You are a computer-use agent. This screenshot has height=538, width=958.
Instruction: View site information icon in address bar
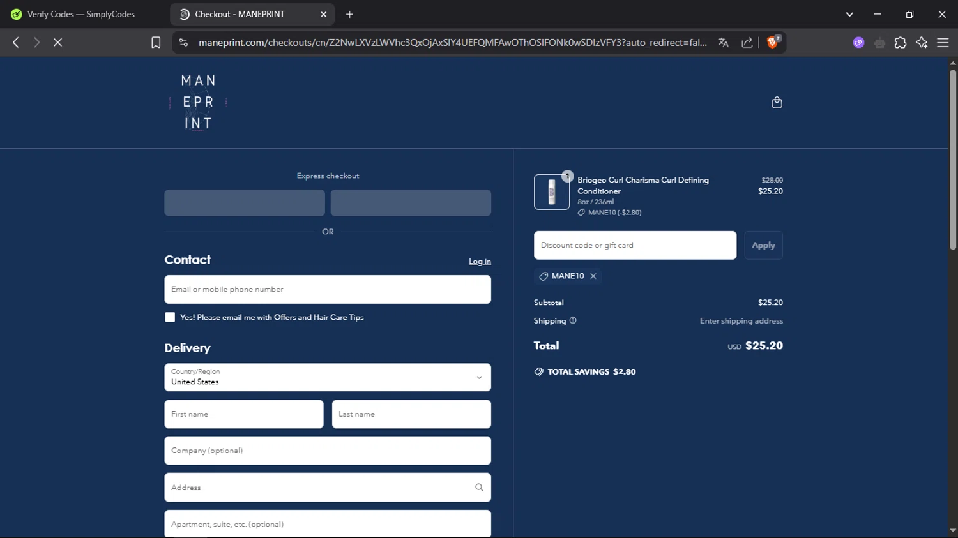pyautogui.click(x=183, y=42)
